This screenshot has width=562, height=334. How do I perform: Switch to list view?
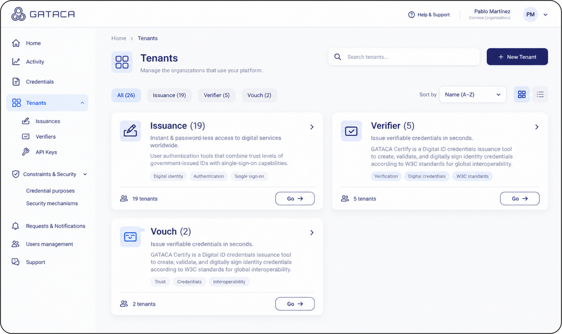tap(540, 94)
